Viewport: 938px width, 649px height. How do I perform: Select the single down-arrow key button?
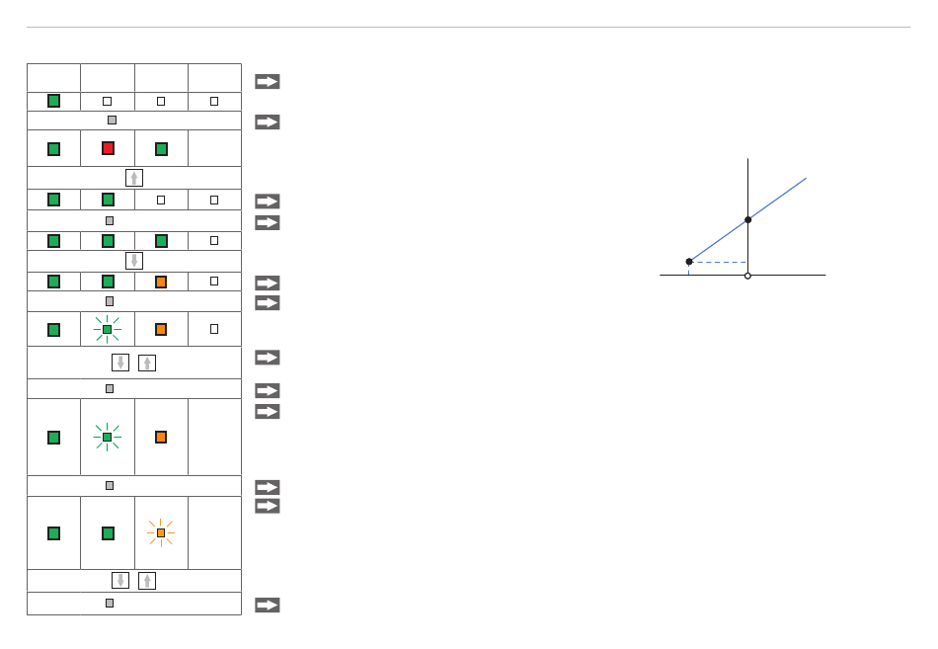click(134, 261)
